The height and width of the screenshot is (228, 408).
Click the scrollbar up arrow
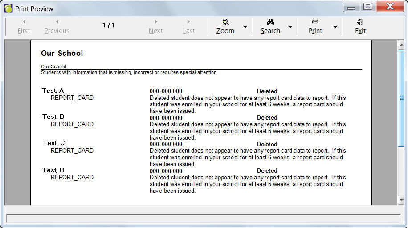pos(401,45)
